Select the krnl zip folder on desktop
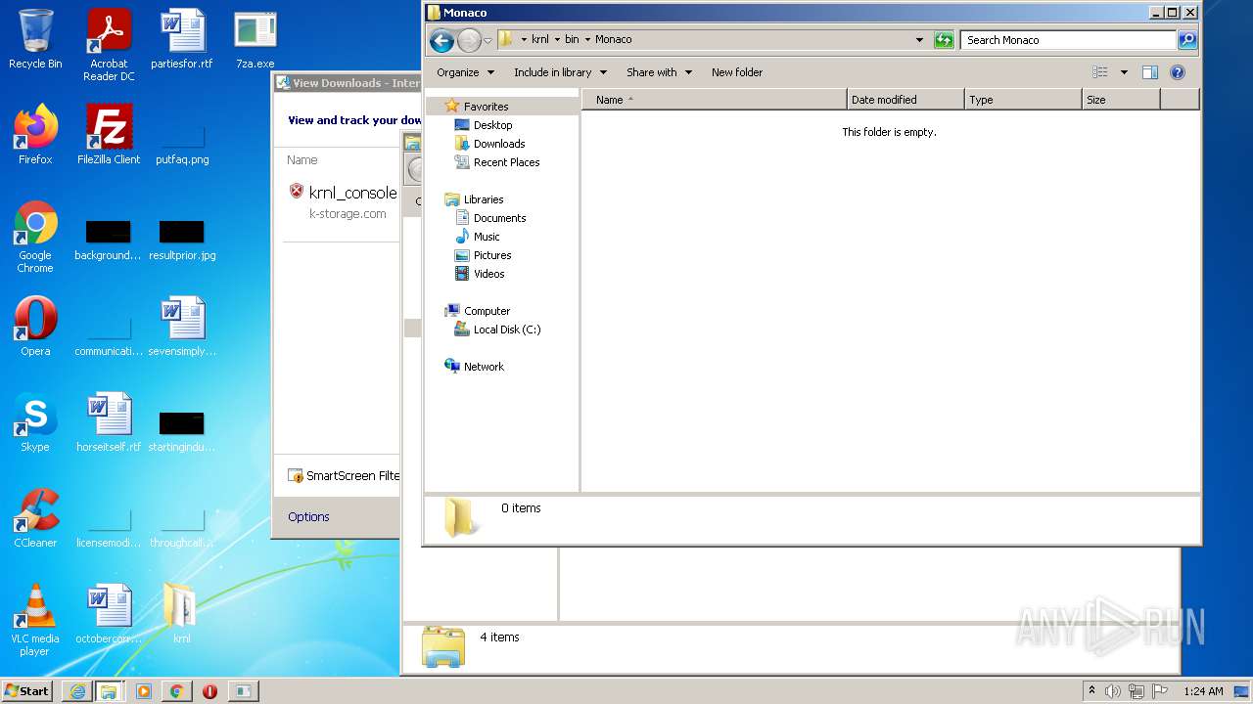1253x704 pixels. pyautogui.click(x=182, y=614)
